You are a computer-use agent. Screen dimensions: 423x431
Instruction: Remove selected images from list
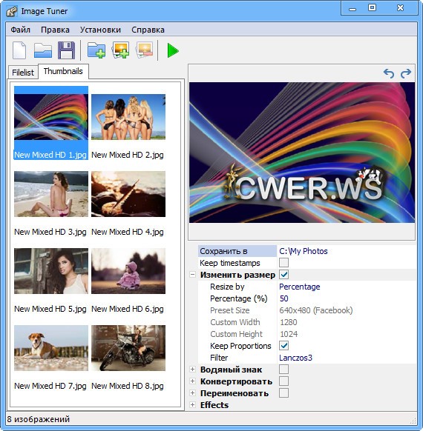[x=144, y=50]
